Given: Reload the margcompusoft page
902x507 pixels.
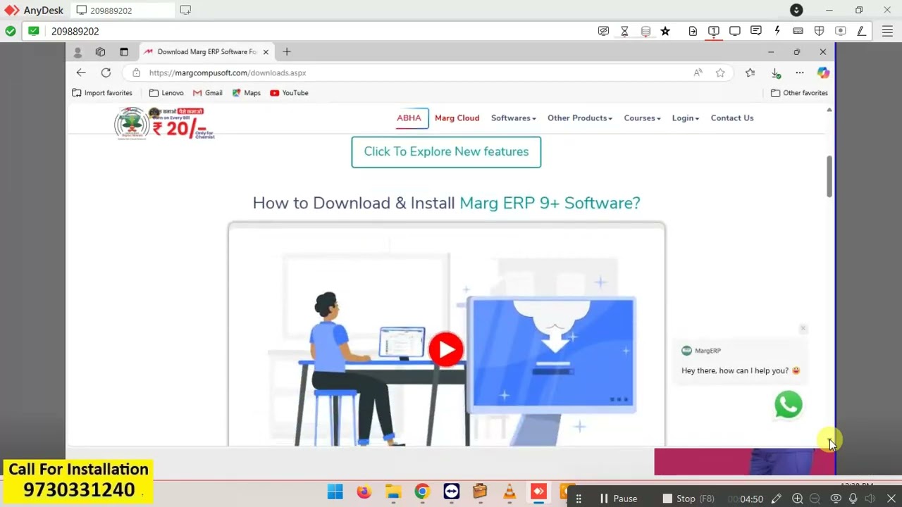Looking at the screenshot, I should 106,73.
